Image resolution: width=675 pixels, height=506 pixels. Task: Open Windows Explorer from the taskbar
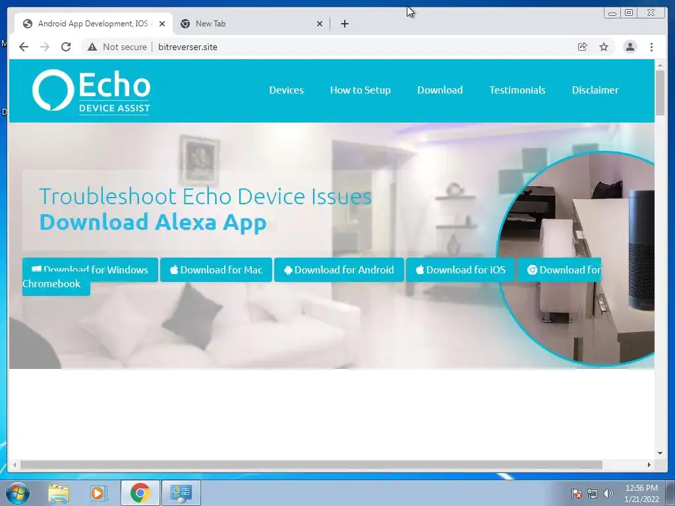coord(59,493)
